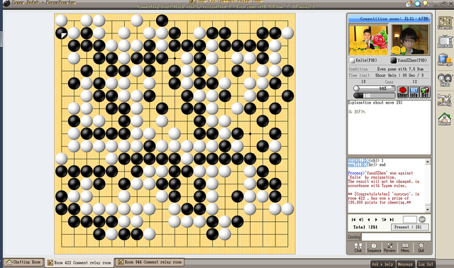Click the Charge coins icon
Screen dimensions: 454x268
click(445, 60)
